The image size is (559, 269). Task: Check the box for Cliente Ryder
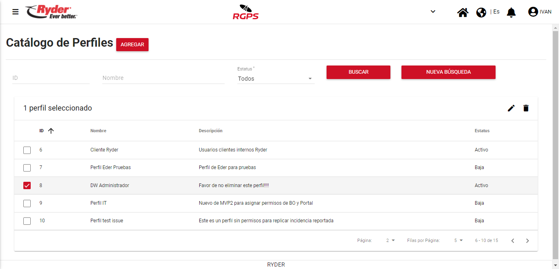click(x=27, y=150)
